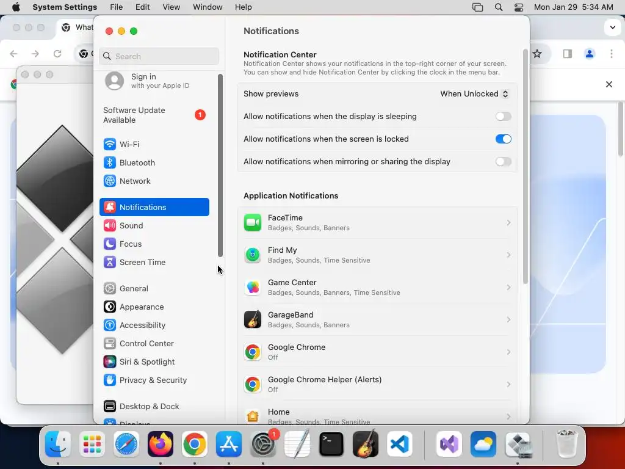Open Screen Time settings
The width and height of the screenshot is (625, 469).
154,263
